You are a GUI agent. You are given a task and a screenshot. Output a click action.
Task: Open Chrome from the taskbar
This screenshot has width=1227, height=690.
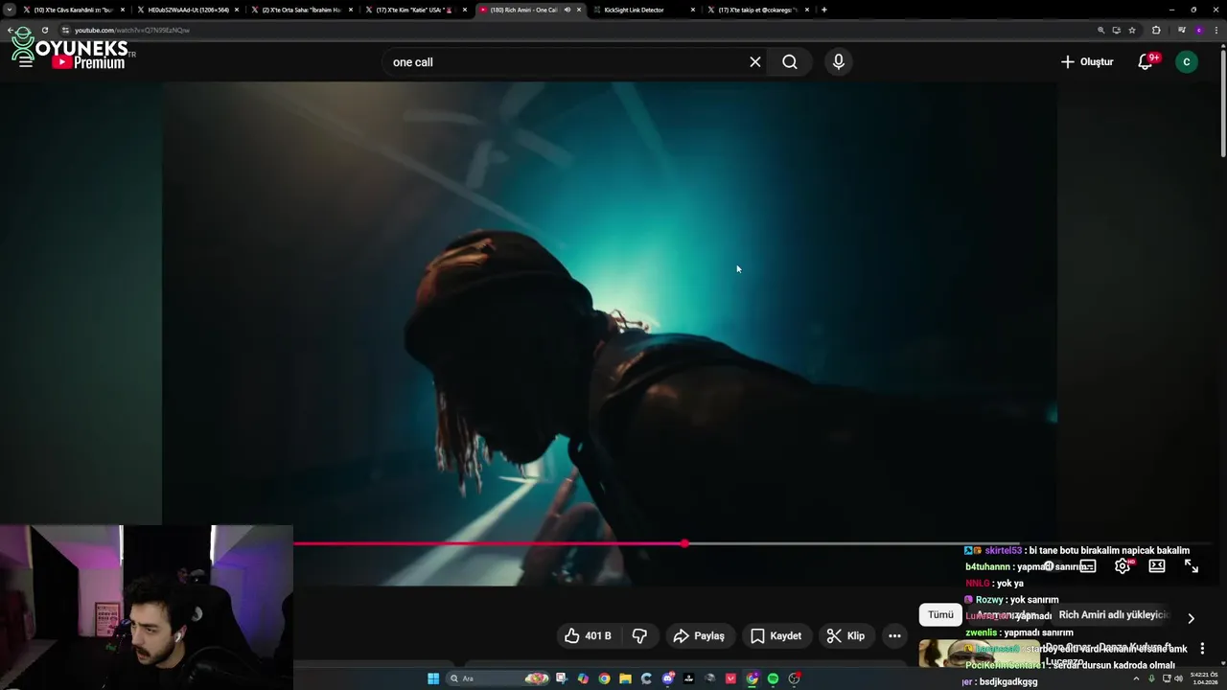tap(604, 678)
